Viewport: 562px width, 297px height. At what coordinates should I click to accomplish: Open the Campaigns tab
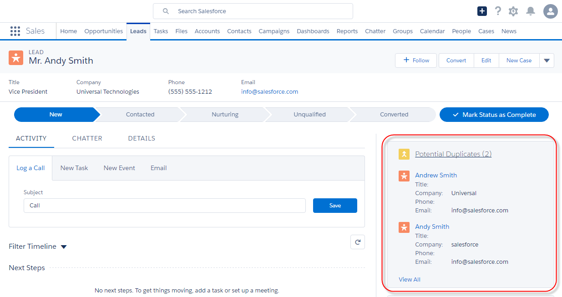[274, 31]
